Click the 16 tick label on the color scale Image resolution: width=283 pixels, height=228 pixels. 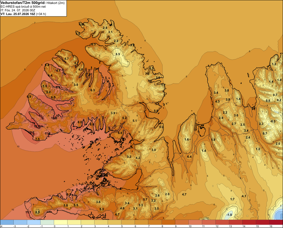[271, 226]
